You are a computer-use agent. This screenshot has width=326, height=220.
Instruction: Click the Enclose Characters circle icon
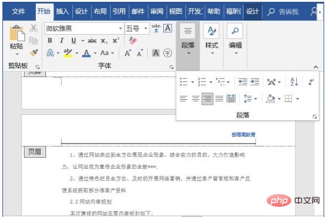pyautogui.click(x=167, y=53)
